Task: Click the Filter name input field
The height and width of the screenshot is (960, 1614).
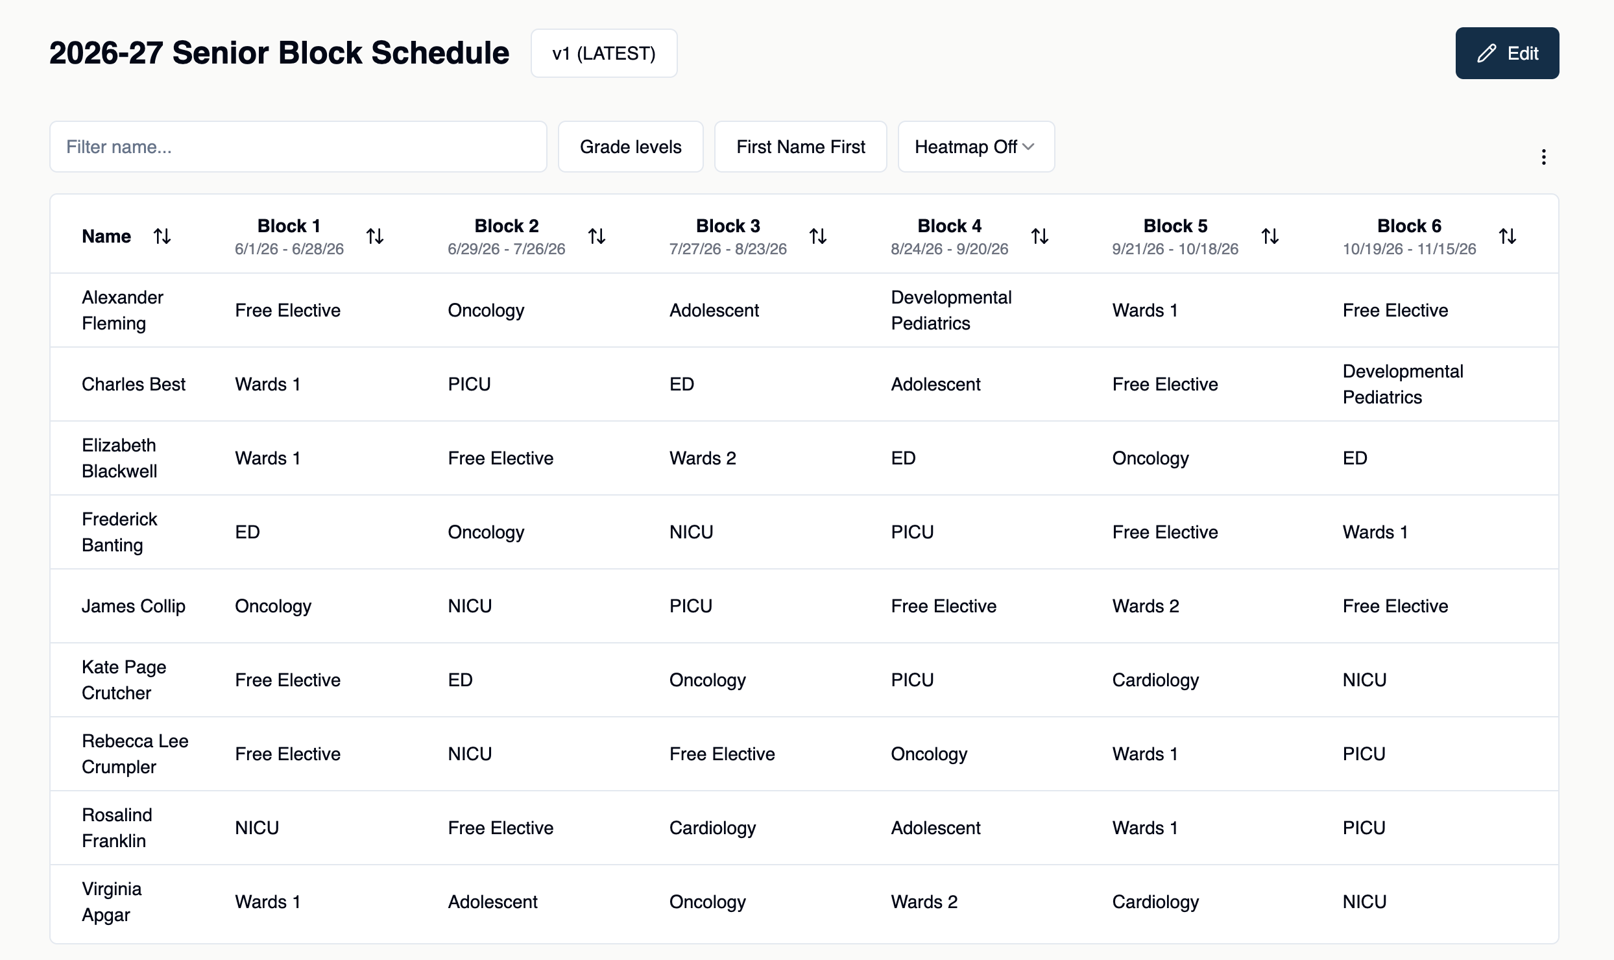Action: coord(298,147)
